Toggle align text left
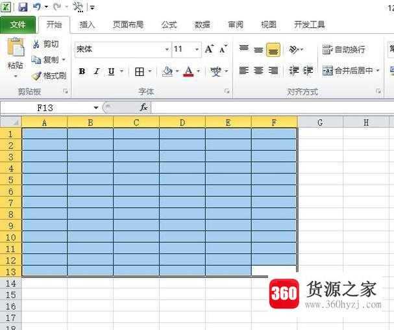The image size is (394, 330). [244, 70]
